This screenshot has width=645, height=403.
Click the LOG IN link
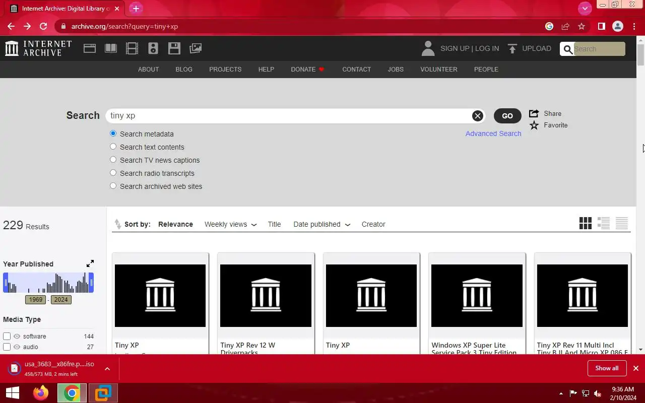click(x=487, y=48)
